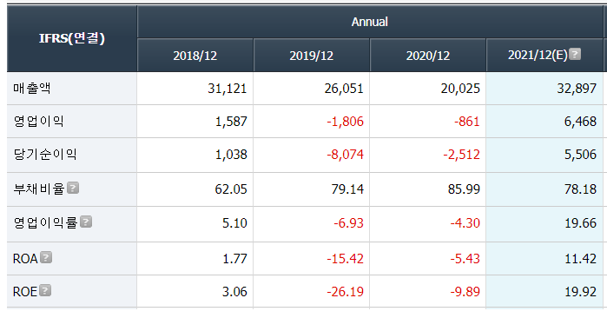Click the ROA row label

25,258
